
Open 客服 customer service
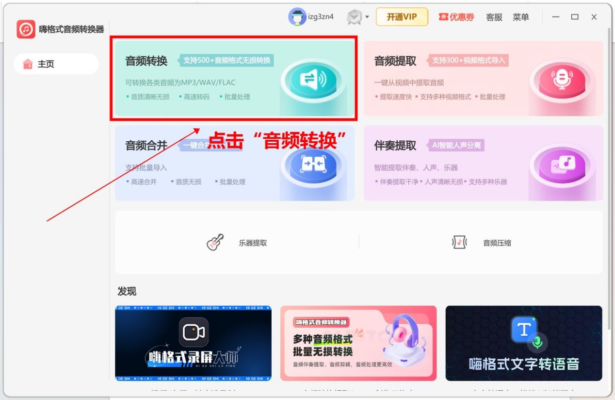pyautogui.click(x=494, y=17)
